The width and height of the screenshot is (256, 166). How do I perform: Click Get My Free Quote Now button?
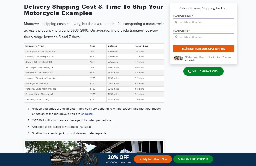[153, 159]
